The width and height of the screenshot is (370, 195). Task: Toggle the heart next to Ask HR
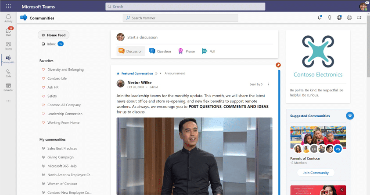click(43, 87)
